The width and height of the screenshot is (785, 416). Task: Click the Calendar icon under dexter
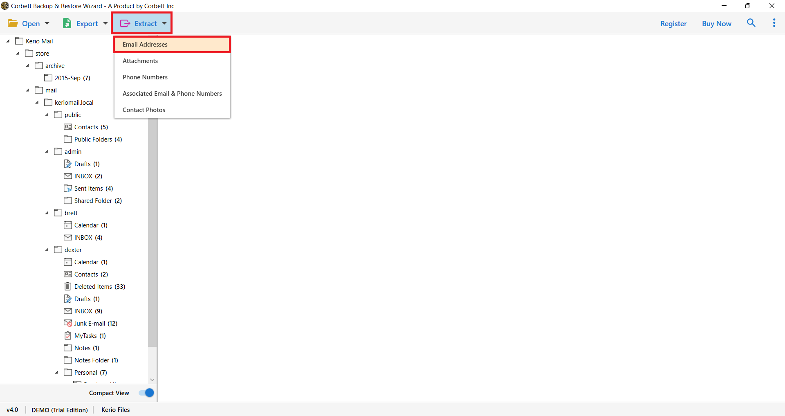click(x=68, y=262)
